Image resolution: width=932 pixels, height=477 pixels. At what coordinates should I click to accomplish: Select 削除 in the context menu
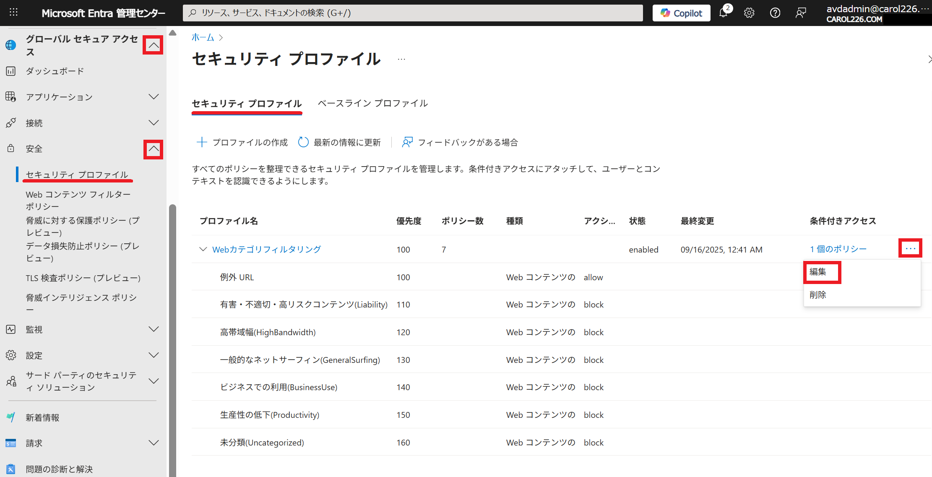818,295
